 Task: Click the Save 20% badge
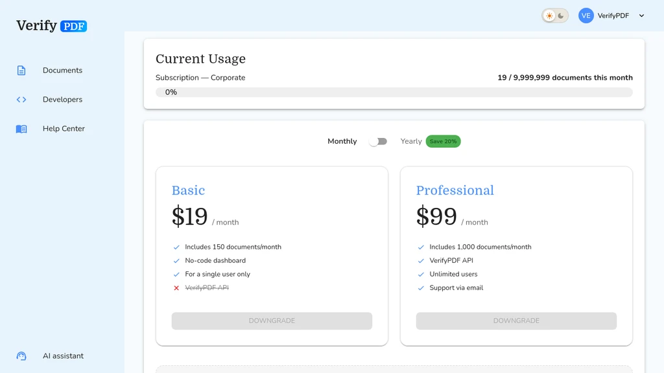[x=443, y=141]
